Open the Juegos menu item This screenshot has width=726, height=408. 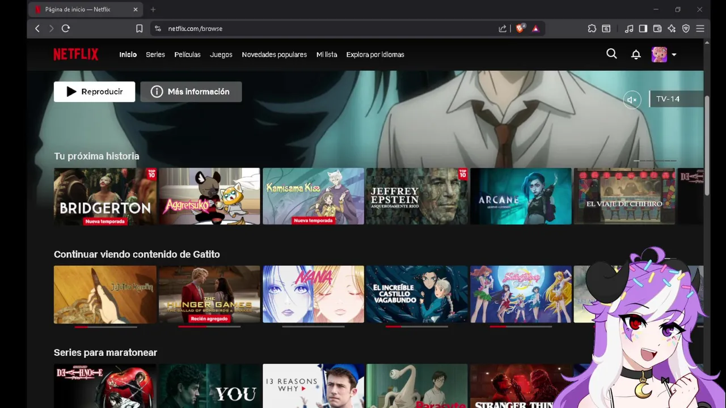pyautogui.click(x=221, y=54)
